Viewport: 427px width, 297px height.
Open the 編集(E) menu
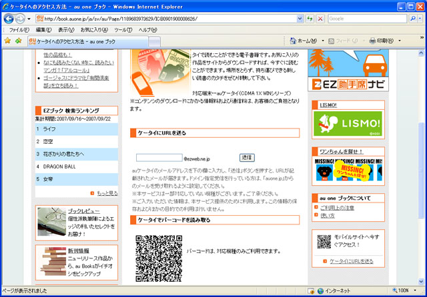pos(43,30)
